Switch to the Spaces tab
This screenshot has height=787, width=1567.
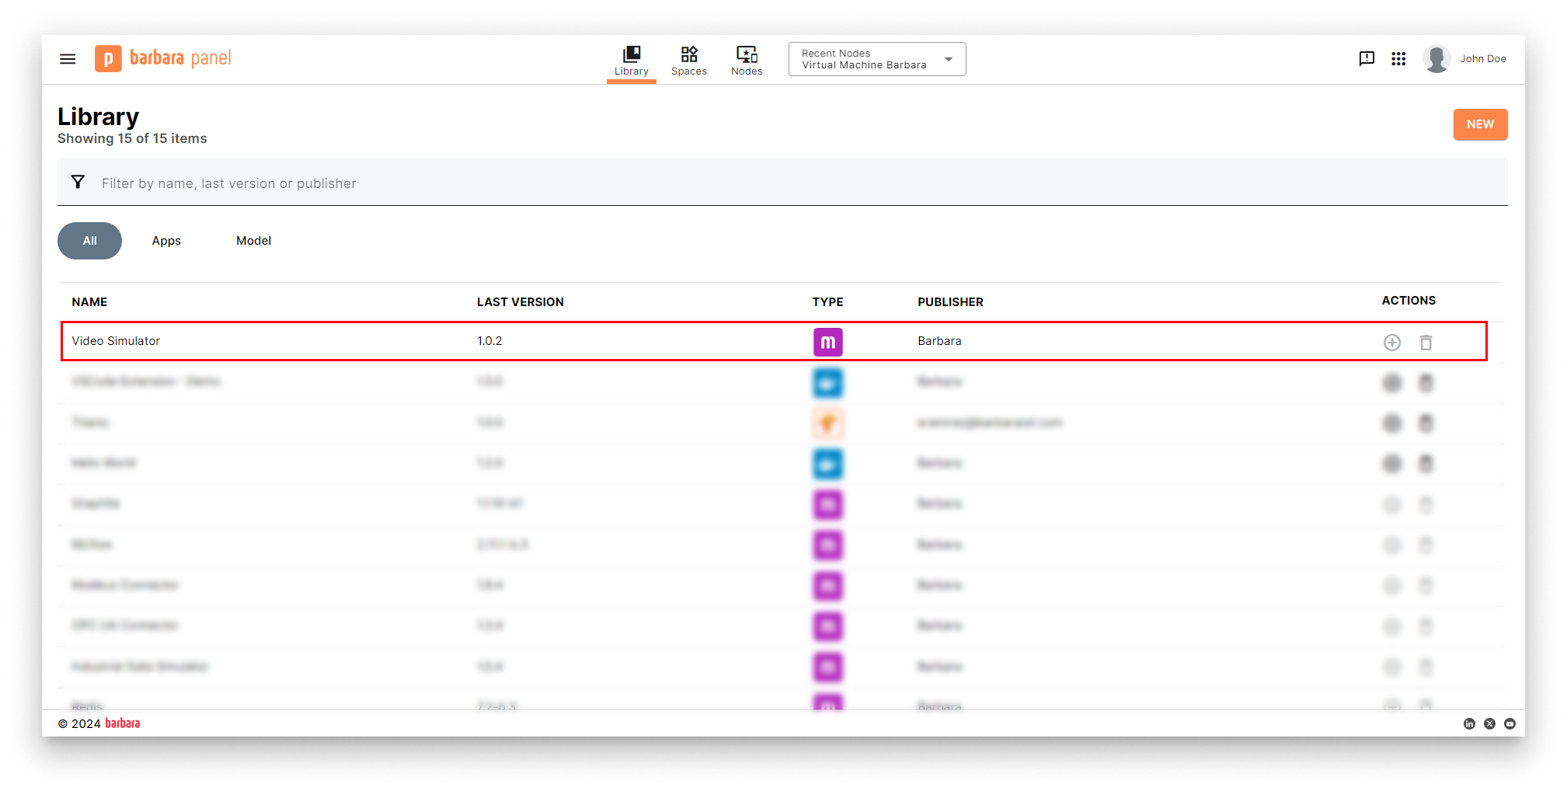pyautogui.click(x=688, y=61)
